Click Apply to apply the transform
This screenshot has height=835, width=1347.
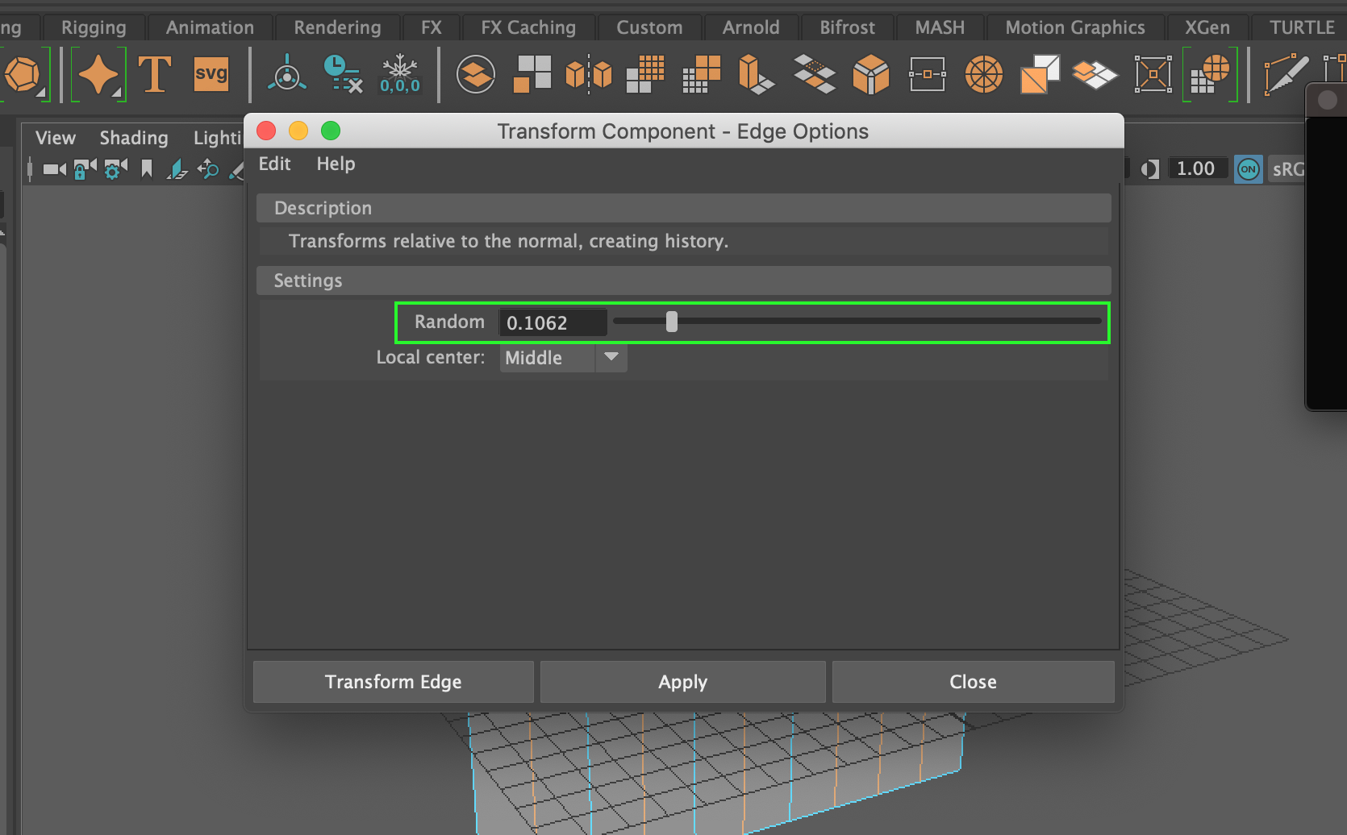coord(682,681)
